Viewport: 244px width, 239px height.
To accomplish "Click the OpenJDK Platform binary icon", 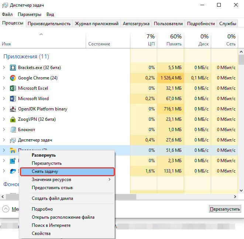I will pos(13,109).
